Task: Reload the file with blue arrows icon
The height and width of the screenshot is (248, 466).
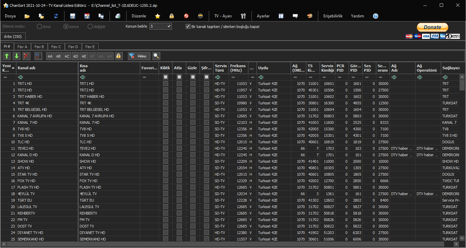Action: click(56, 16)
